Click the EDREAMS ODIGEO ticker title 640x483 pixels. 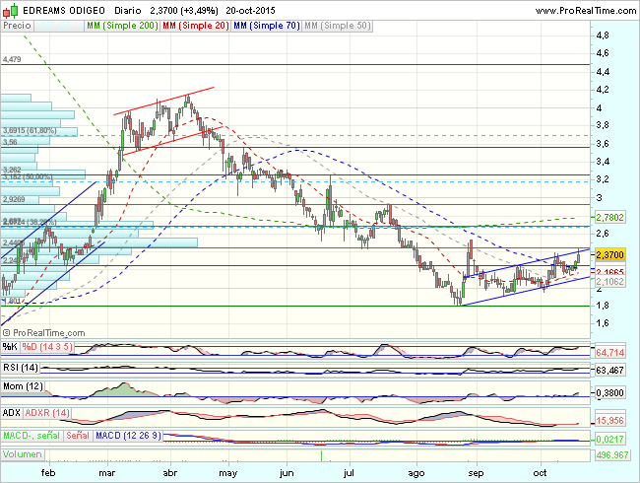click(x=64, y=11)
